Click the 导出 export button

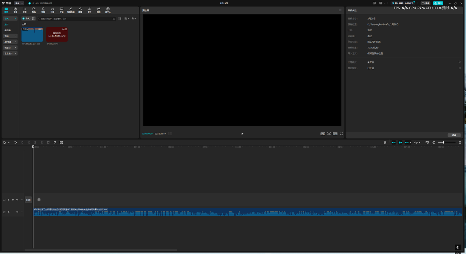pyautogui.click(x=438, y=3)
